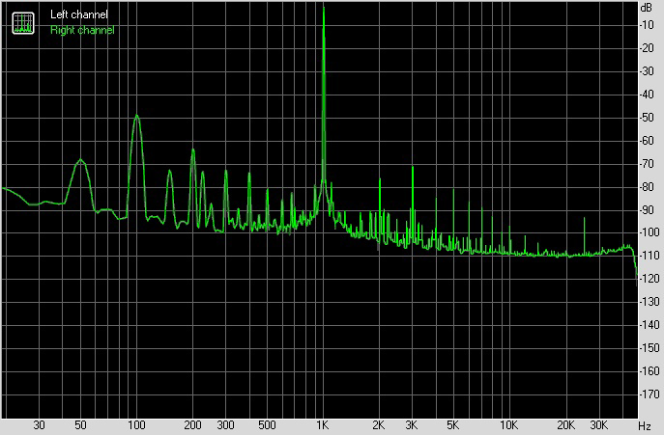The width and height of the screenshot is (664, 435).
Task: Click the -50 dB axis label
Action: click(x=647, y=118)
